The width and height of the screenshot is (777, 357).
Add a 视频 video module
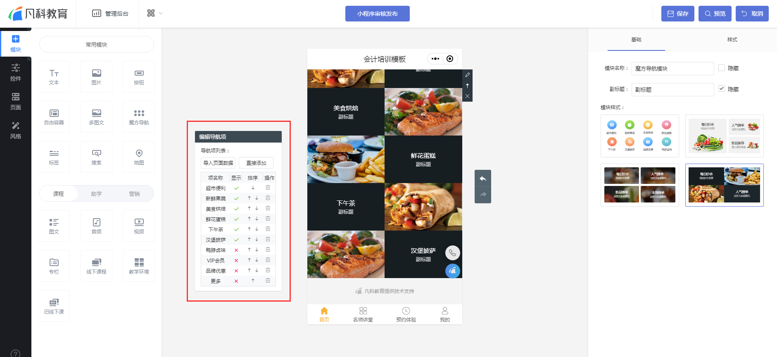tap(139, 226)
